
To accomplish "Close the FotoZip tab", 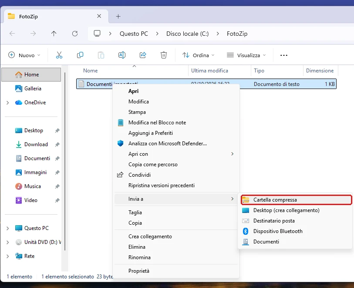I will coord(99,16).
